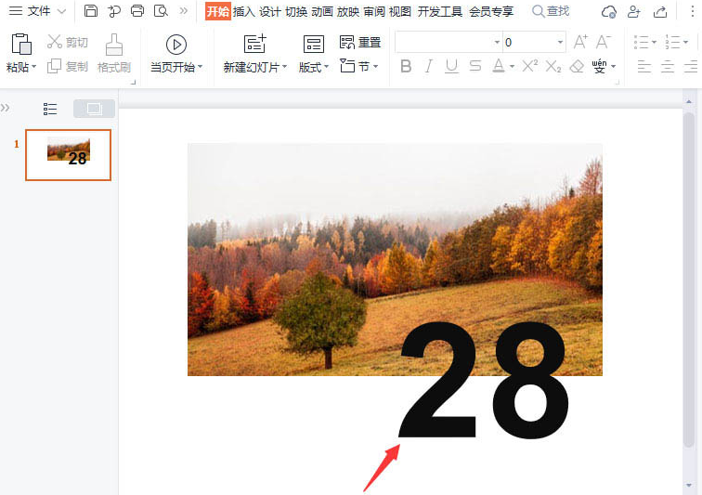Toggle Subscript formatting
The width and height of the screenshot is (702, 495).
[553, 66]
